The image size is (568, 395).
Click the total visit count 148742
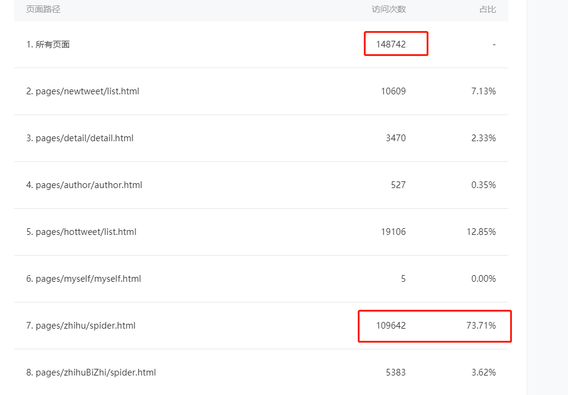coord(391,44)
